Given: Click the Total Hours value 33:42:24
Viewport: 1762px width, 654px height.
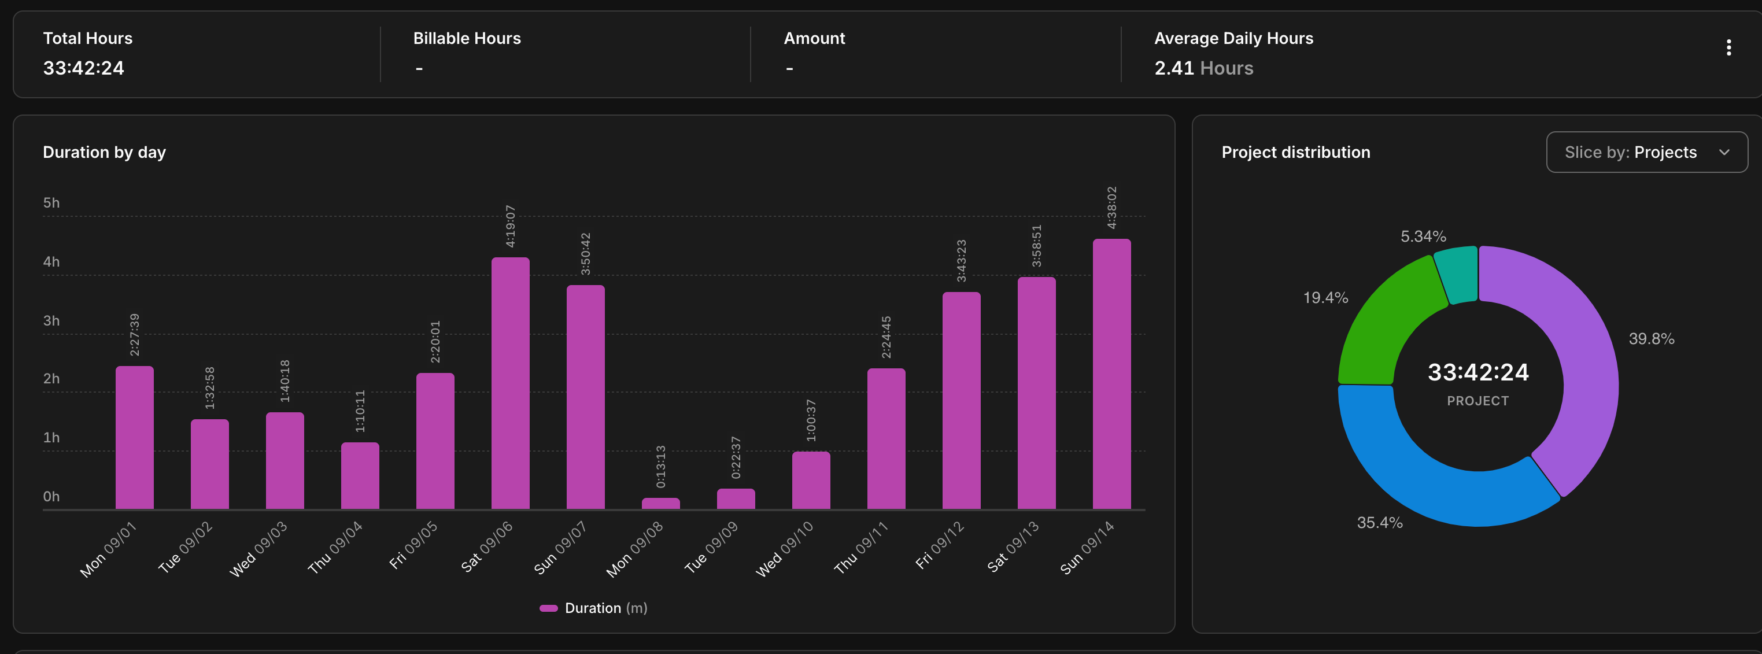Looking at the screenshot, I should point(83,68).
